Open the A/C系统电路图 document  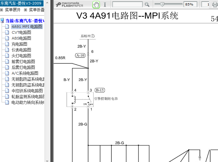click(x=25, y=73)
